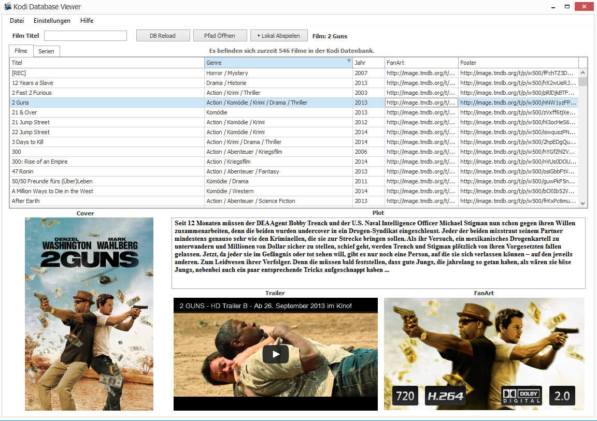This screenshot has width=597, height=421.
Task: Click the Horror / Mystery genre cell
Action: coord(278,73)
